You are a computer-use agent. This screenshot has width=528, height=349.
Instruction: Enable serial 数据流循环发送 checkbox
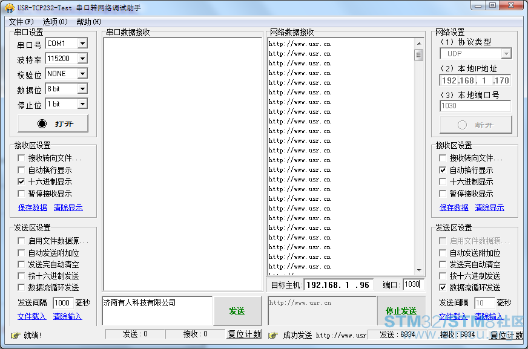21,287
